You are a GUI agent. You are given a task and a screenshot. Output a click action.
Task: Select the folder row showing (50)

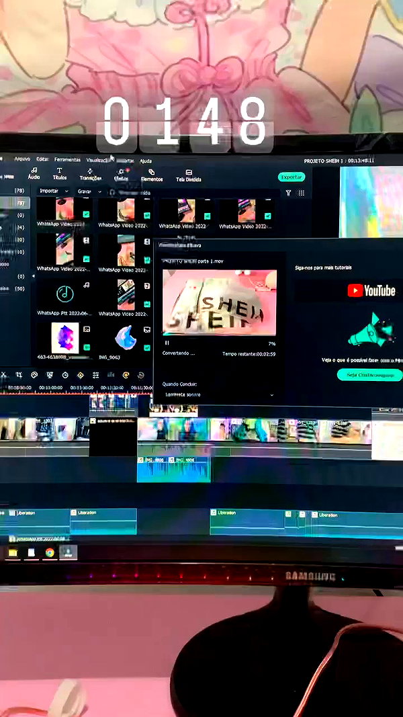15,288
